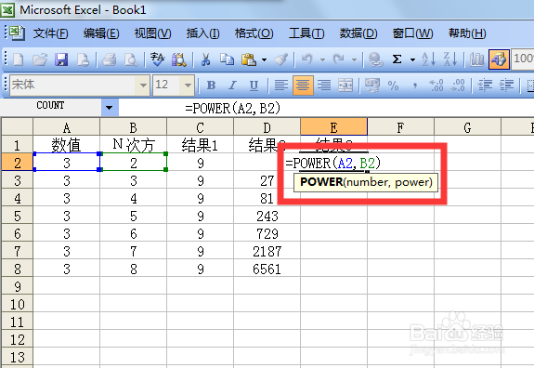Click the Undo arrow icon
Screen dimensions: 534x368
click(306, 59)
